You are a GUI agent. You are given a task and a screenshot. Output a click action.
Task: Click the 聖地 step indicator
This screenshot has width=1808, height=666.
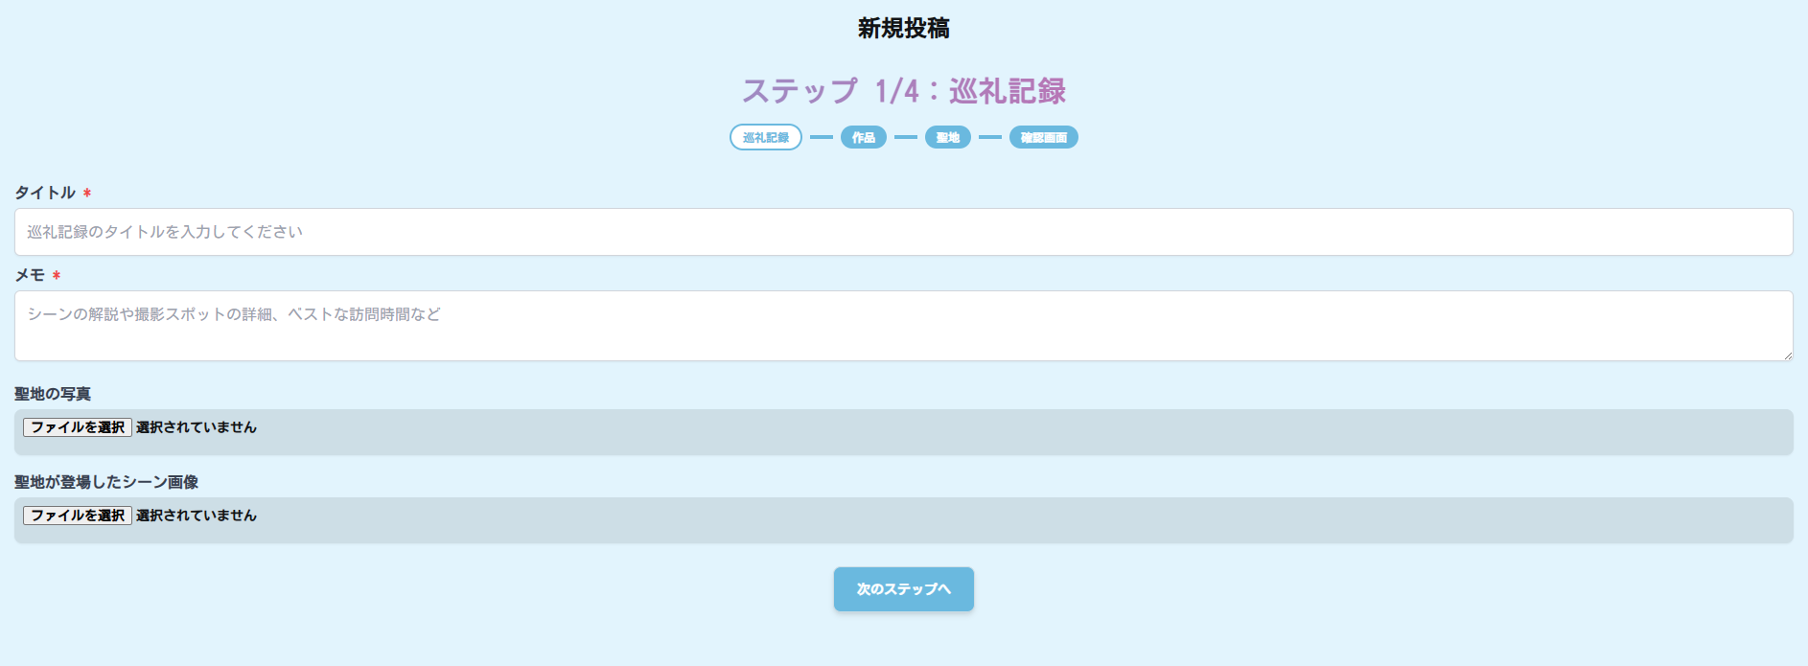click(947, 137)
